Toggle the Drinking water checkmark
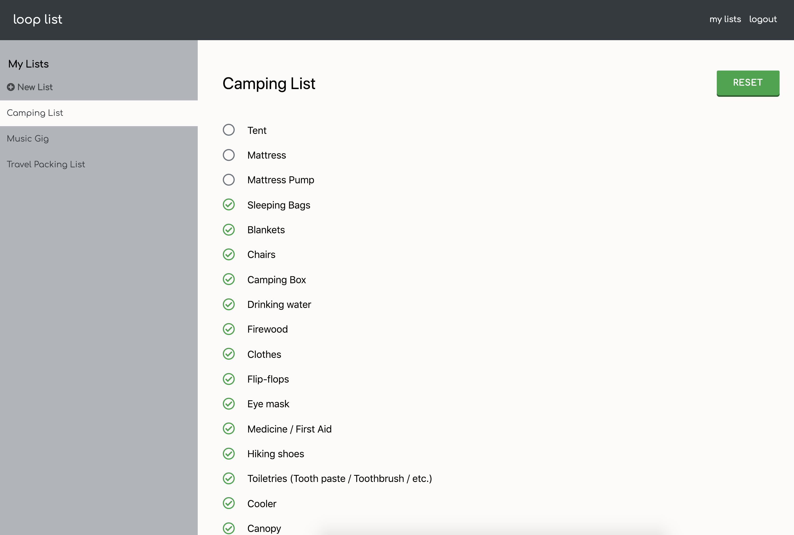The height and width of the screenshot is (535, 794). 229,304
